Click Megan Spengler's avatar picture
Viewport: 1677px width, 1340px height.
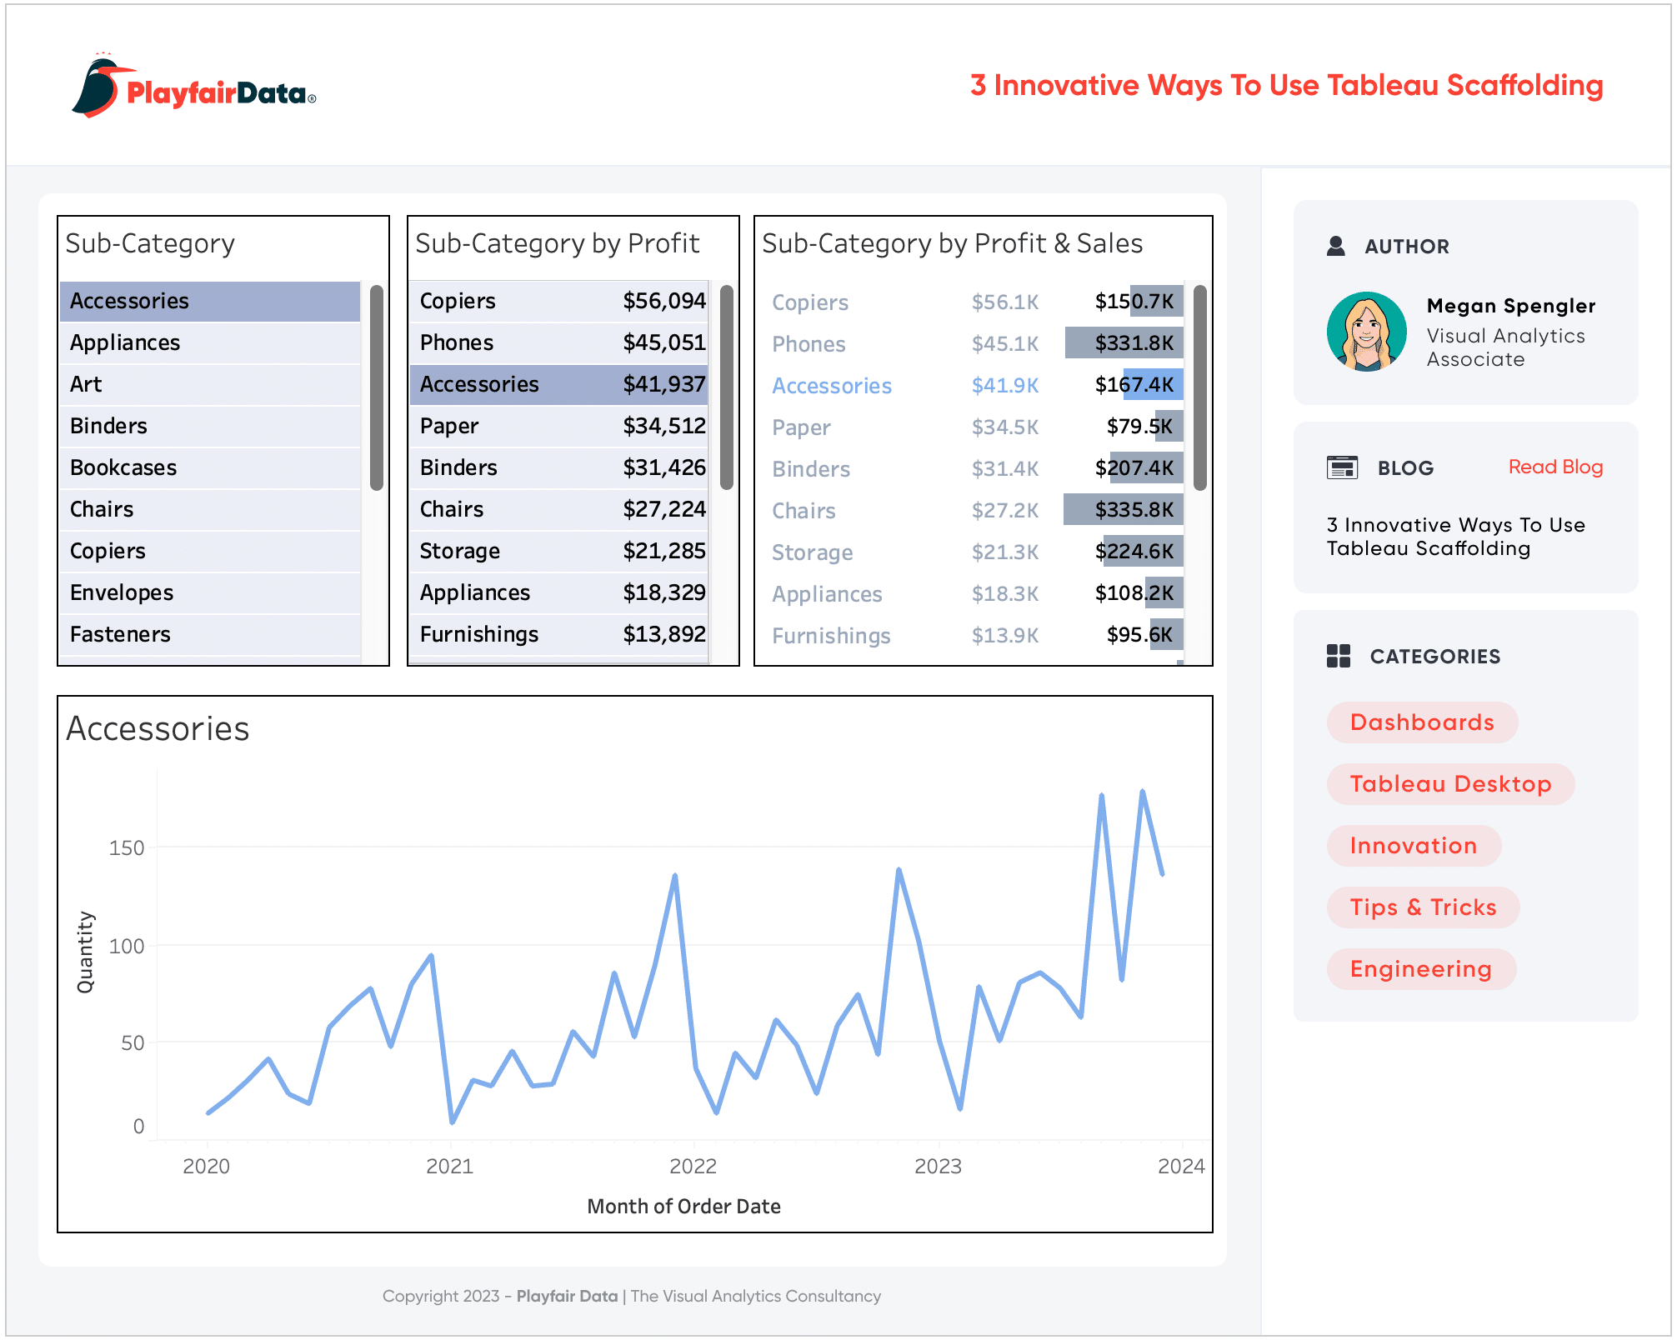coord(1369,331)
